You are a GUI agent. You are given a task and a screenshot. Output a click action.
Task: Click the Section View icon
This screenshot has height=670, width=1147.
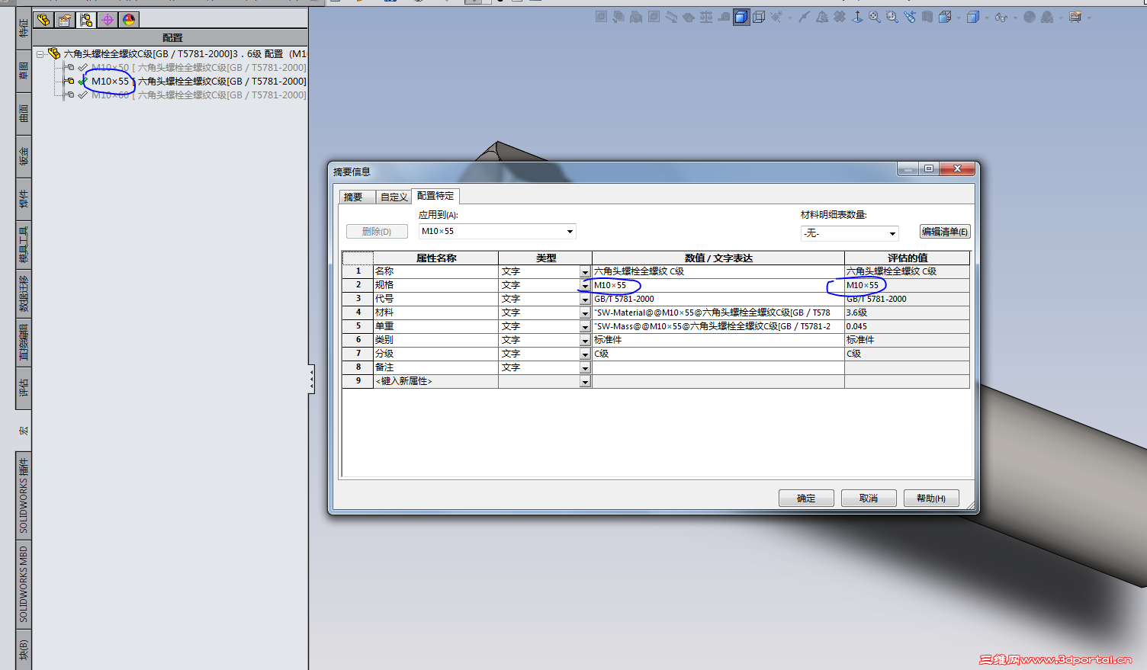pos(927,17)
